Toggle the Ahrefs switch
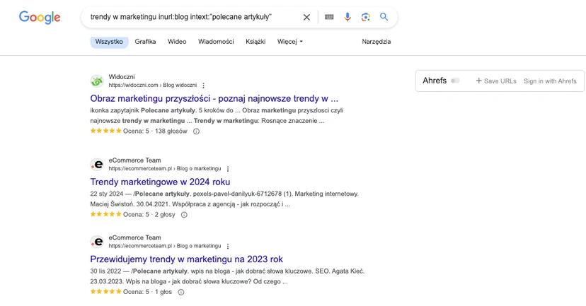Screen dimensions: 586x306 (x=455, y=81)
